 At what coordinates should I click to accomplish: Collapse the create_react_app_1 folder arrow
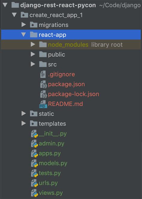(x=14, y=15)
